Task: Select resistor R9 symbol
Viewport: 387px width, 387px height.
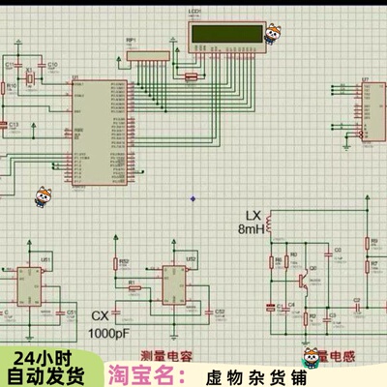Action: [x=368, y=244]
